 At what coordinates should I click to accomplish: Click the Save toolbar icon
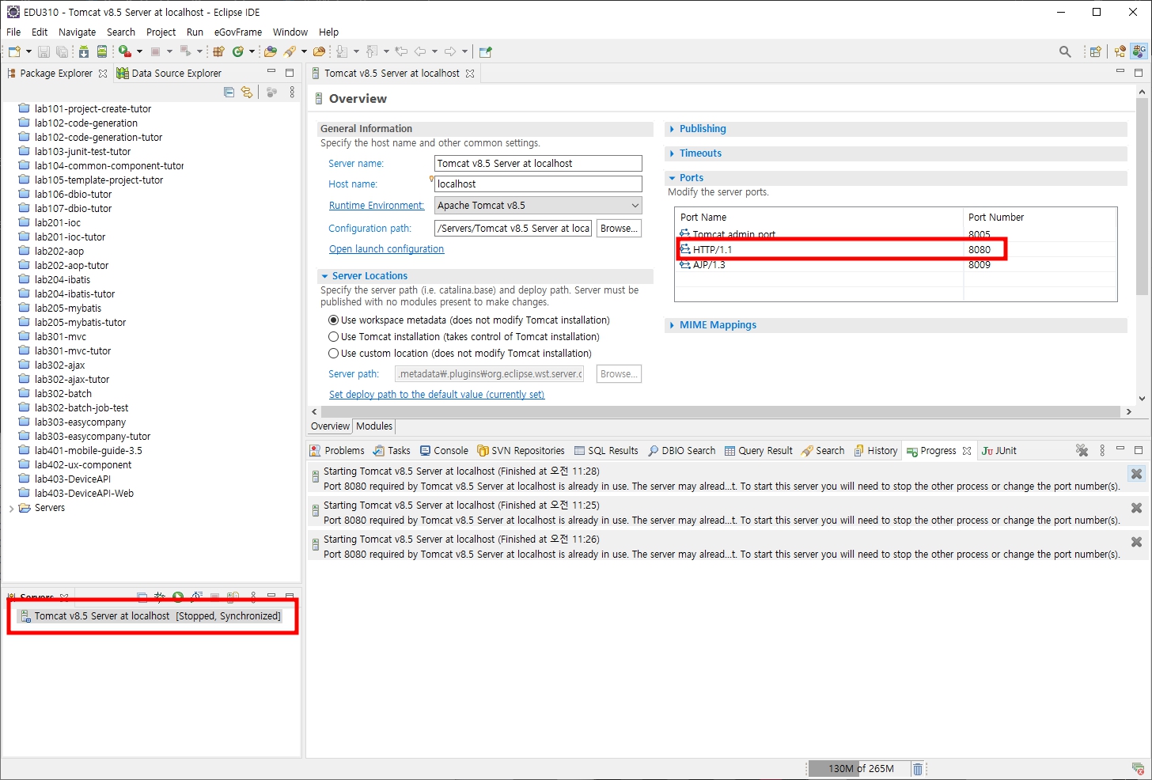44,51
